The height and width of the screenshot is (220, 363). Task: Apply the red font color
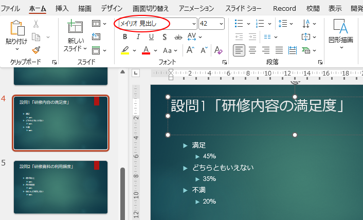(x=146, y=50)
